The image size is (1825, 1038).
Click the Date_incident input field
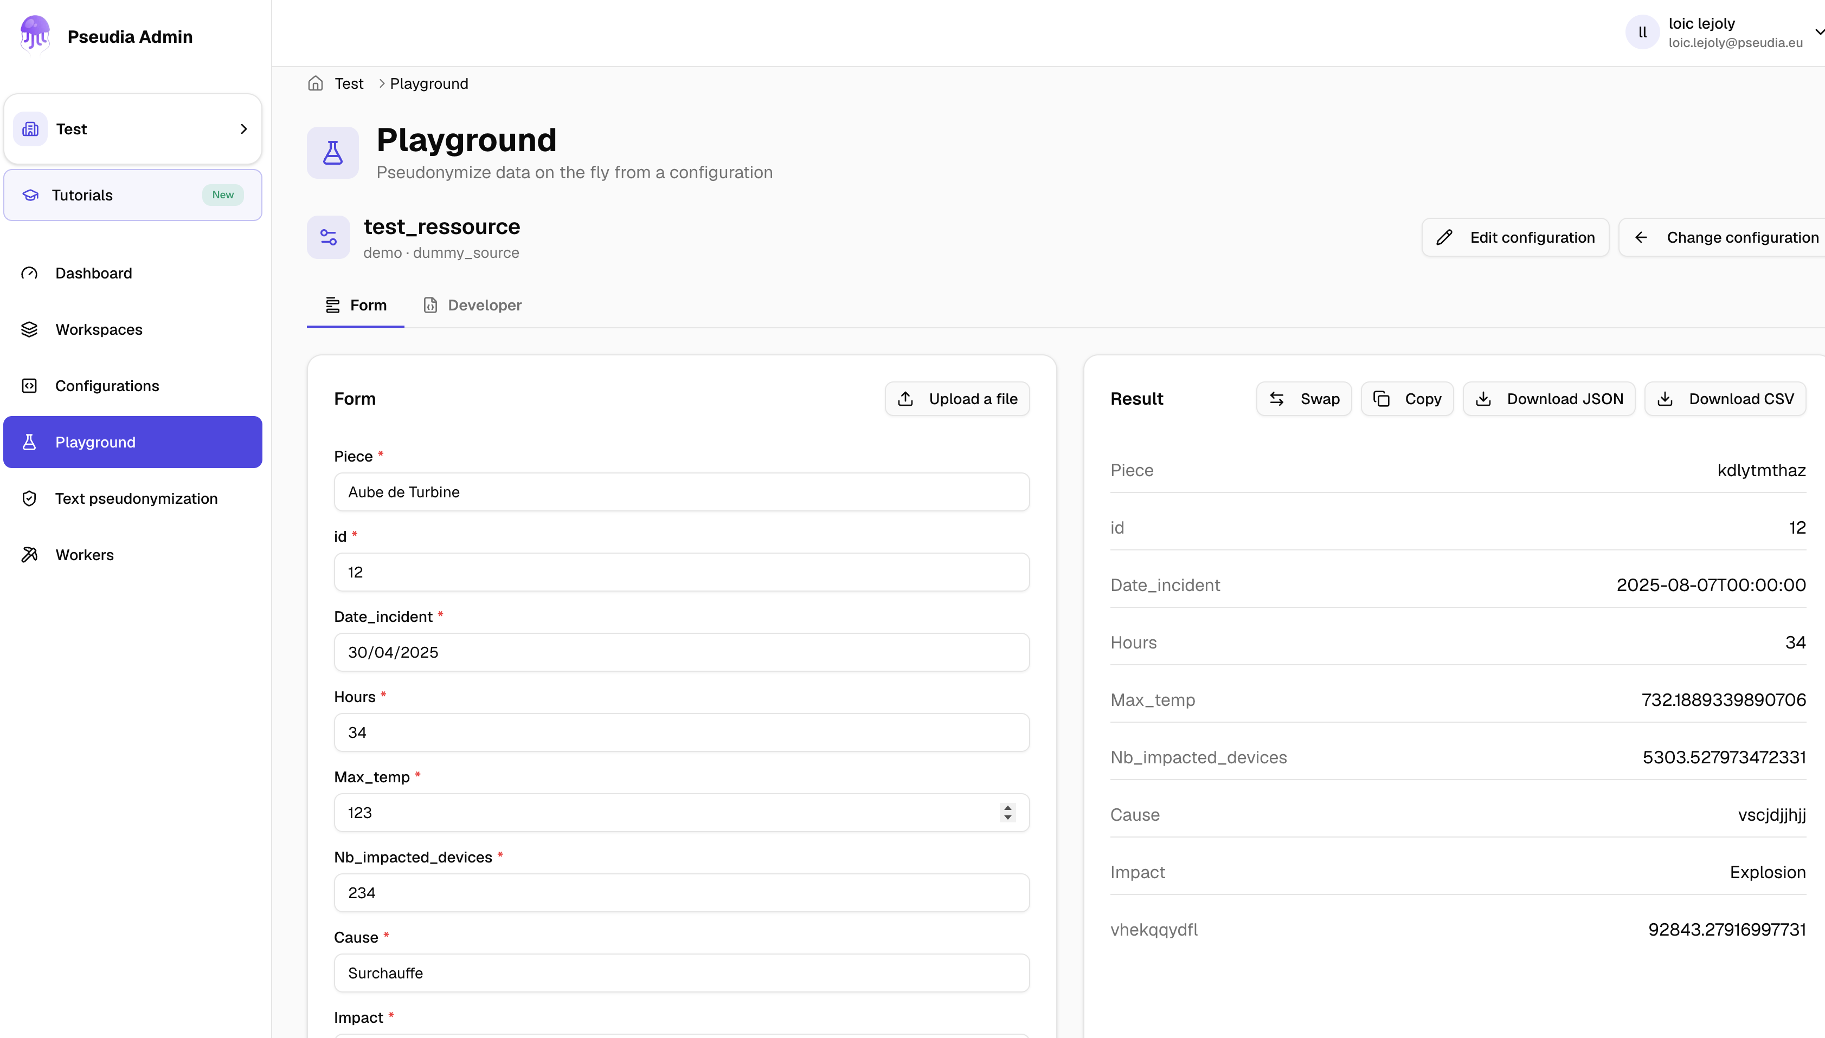pos(682,652)
